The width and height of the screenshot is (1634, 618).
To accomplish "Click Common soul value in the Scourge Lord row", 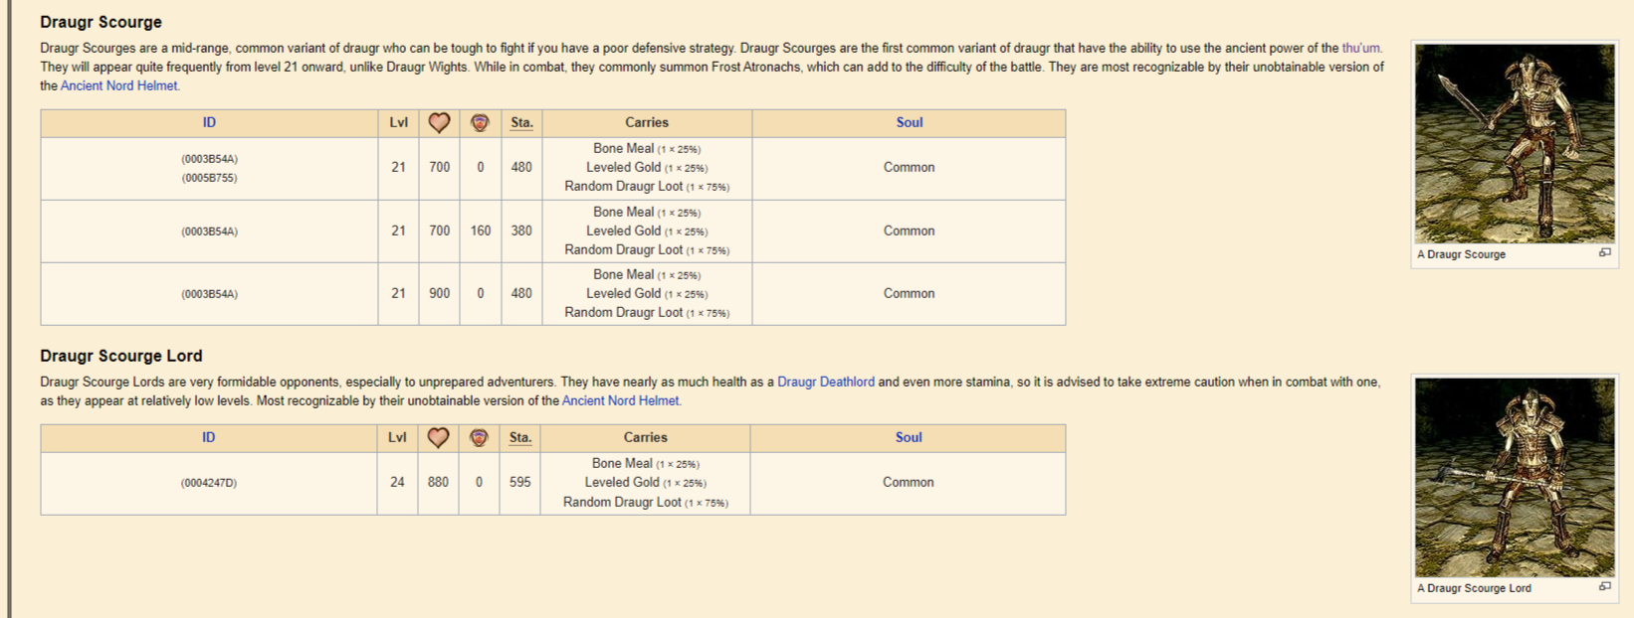I will click(x=909, y=482).
